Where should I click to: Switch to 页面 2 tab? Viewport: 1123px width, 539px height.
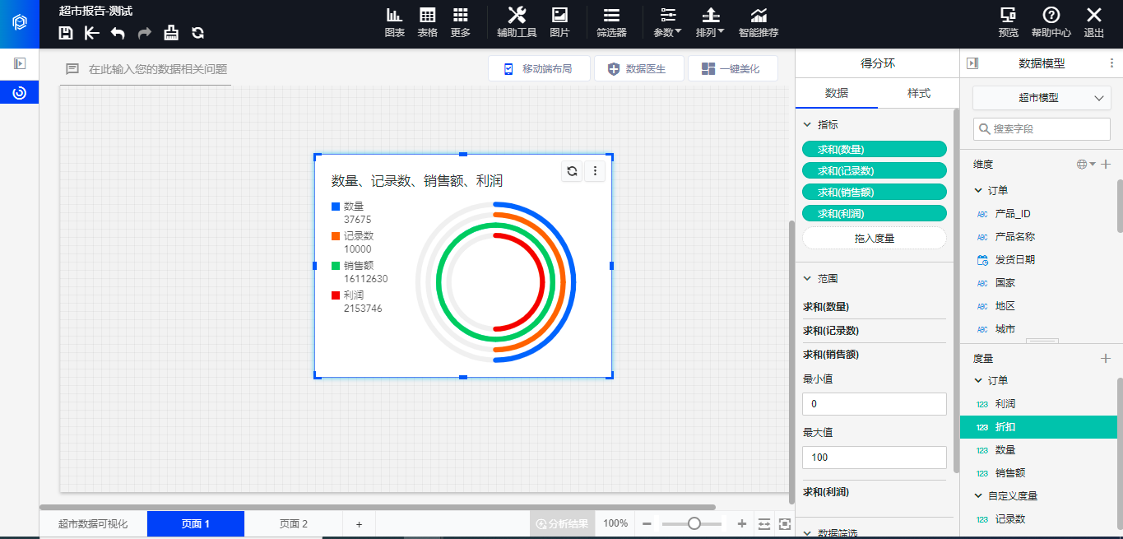pyautogui.click(x=293, y=523)
